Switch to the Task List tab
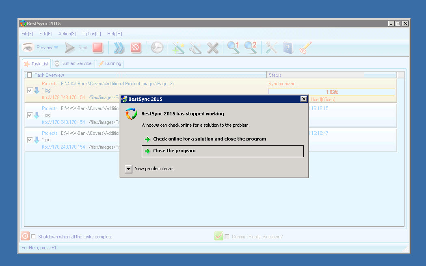The height and width of the screenshot is (266, 426). (x=36, y=64)
